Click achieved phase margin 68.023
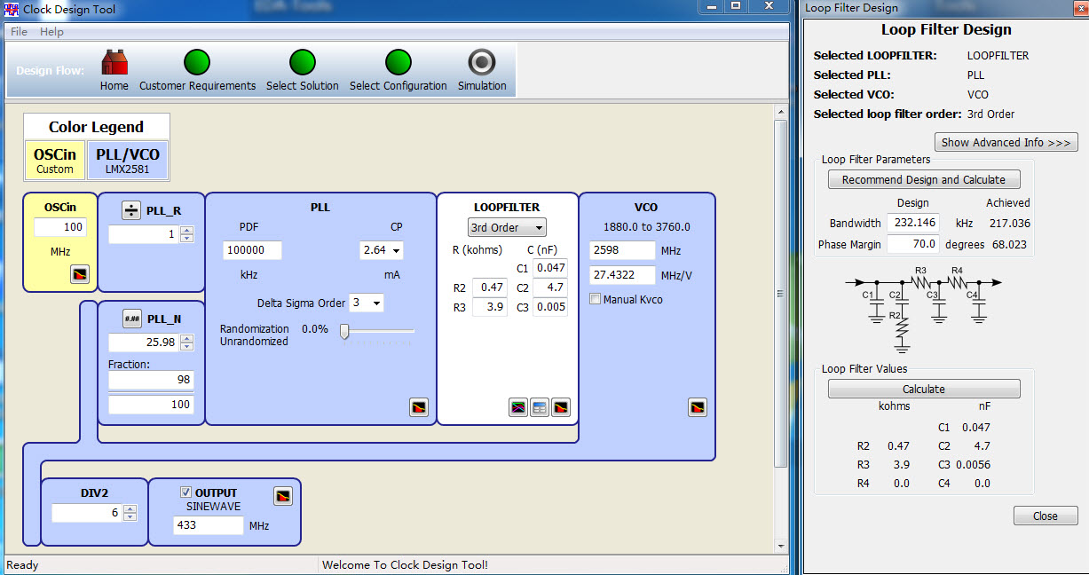Screen dimensions: 1089x575 tap(1010, 244)
